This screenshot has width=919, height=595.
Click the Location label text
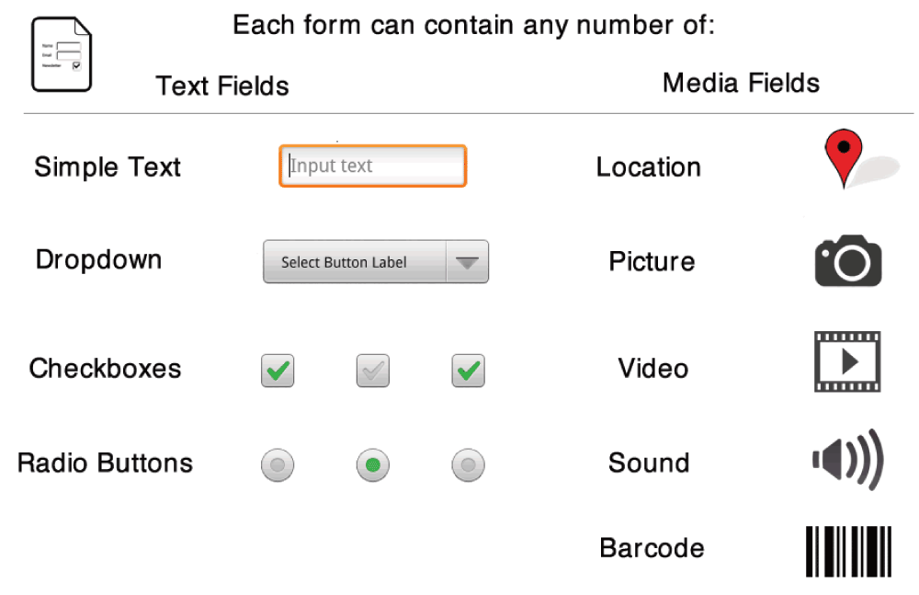pyautogui.click(x=648, y=167)
